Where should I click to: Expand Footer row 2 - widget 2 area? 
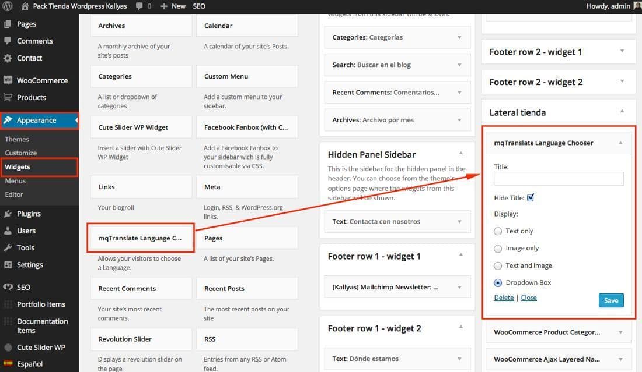622,82
